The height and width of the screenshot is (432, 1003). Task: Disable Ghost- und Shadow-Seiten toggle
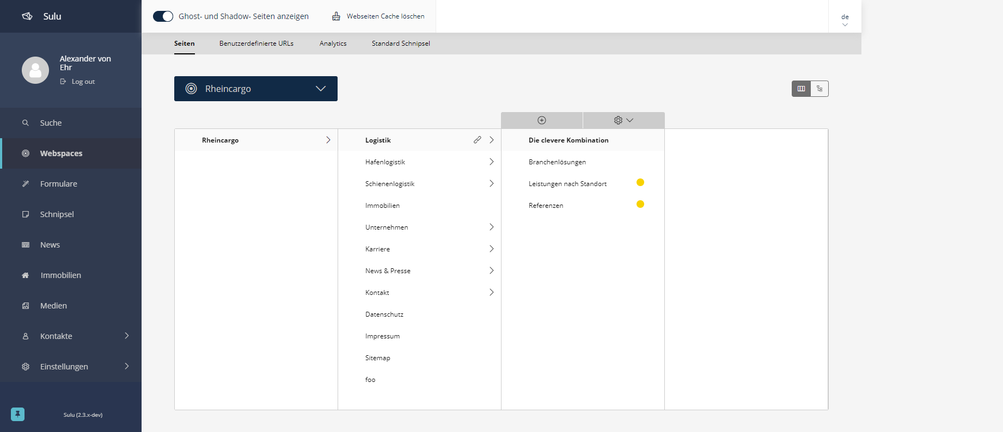coord(163,16)
